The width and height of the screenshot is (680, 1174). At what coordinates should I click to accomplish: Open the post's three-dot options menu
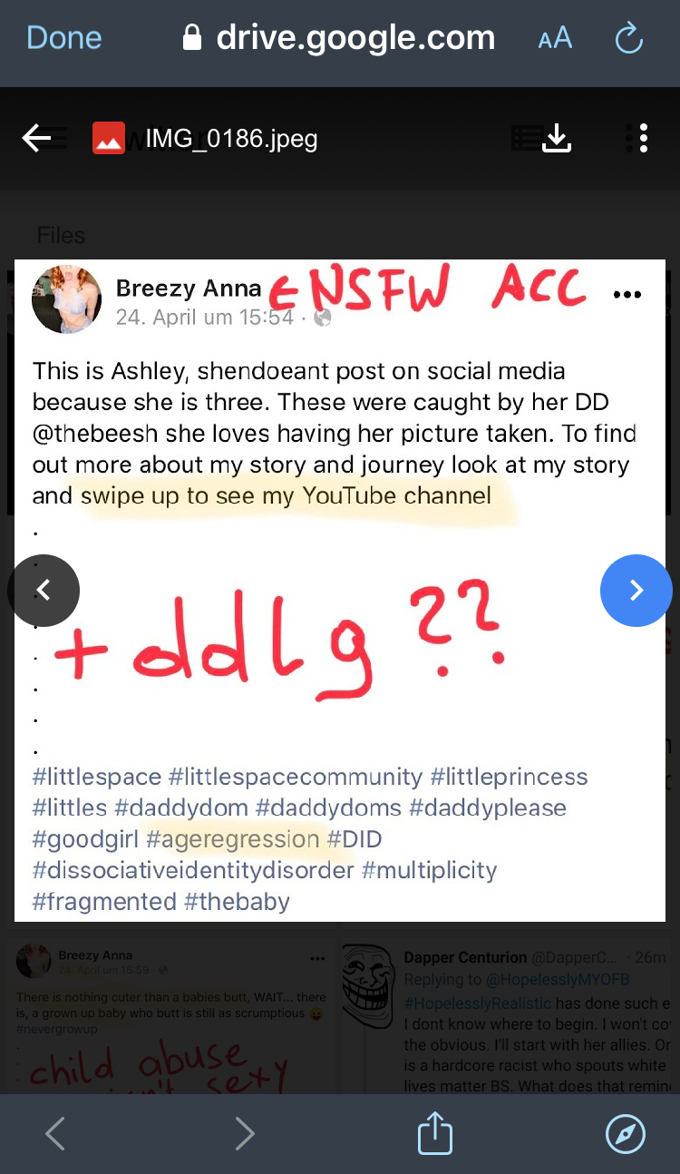(627, 295)
